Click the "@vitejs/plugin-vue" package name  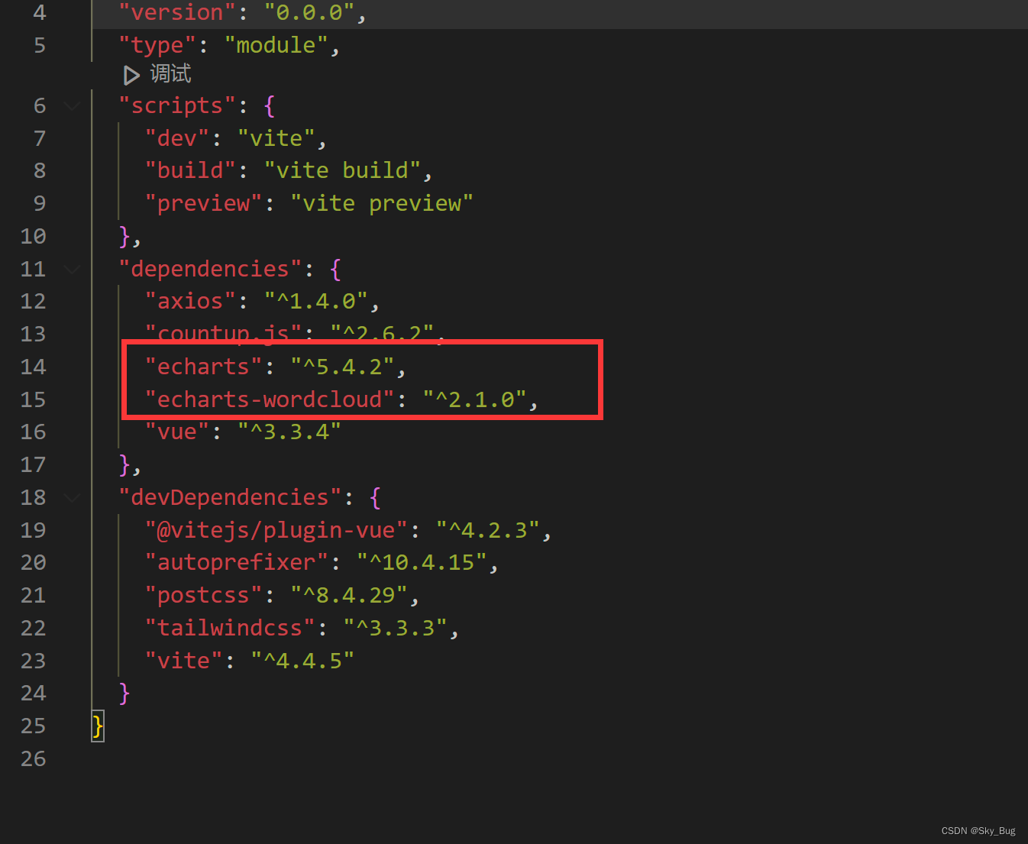pos(276,530)
